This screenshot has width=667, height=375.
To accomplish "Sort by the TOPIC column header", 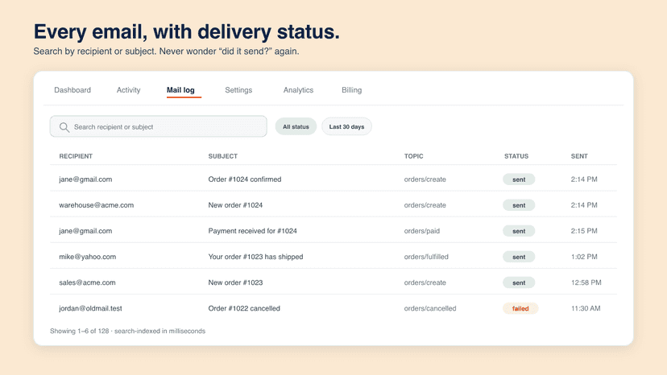I will click(413, 156).
